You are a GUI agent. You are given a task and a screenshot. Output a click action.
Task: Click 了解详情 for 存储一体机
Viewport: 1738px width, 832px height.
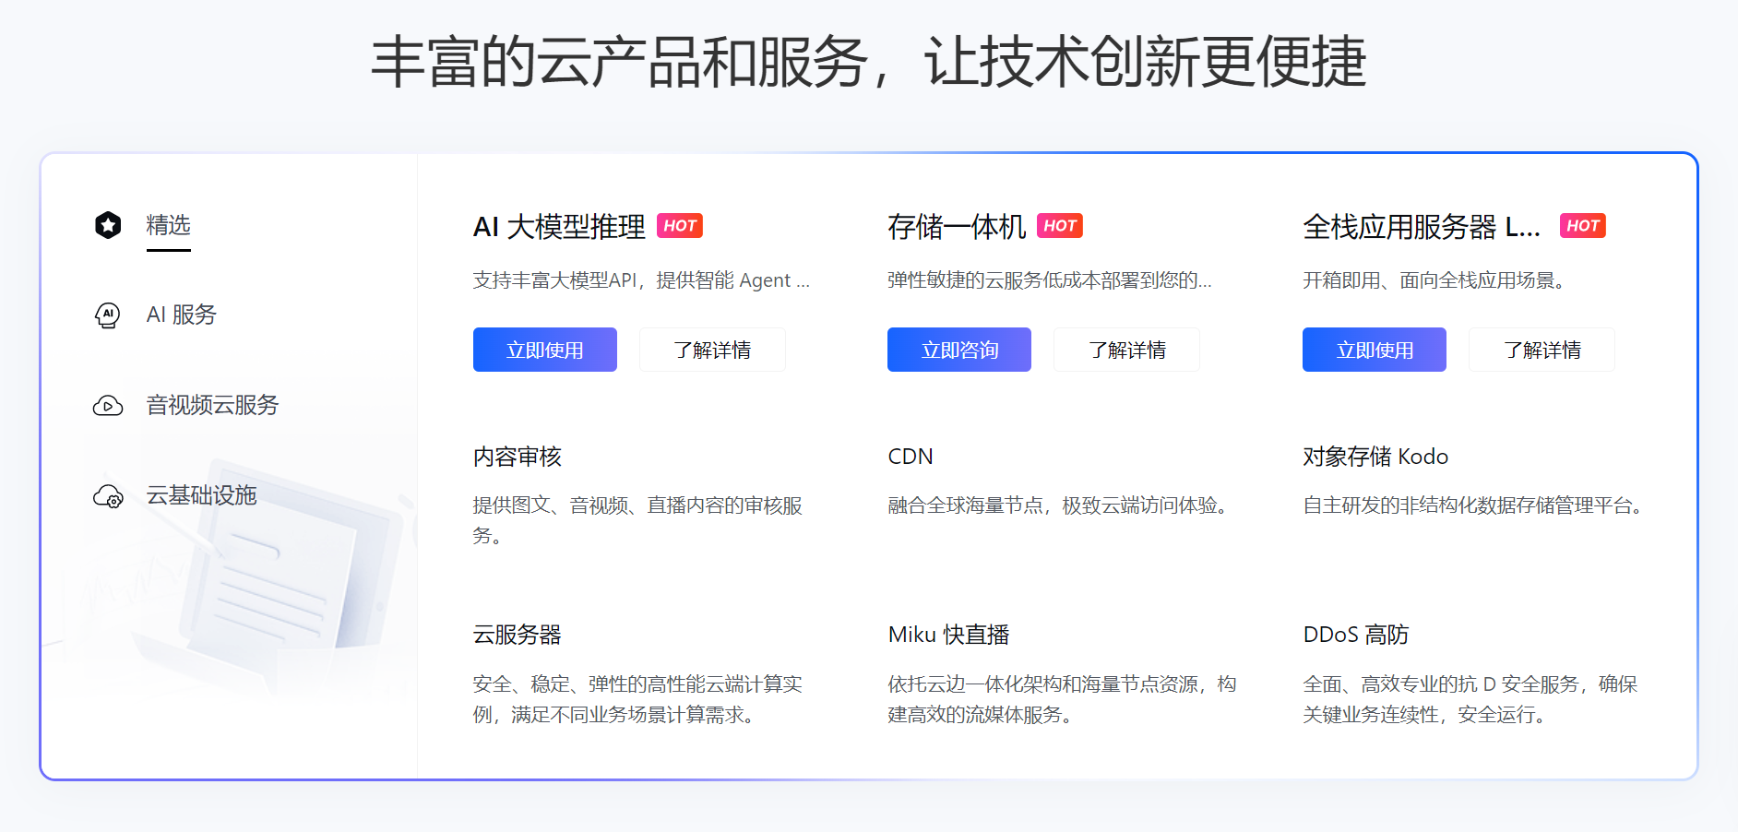pyautogui.click(x=1126, y=351)
